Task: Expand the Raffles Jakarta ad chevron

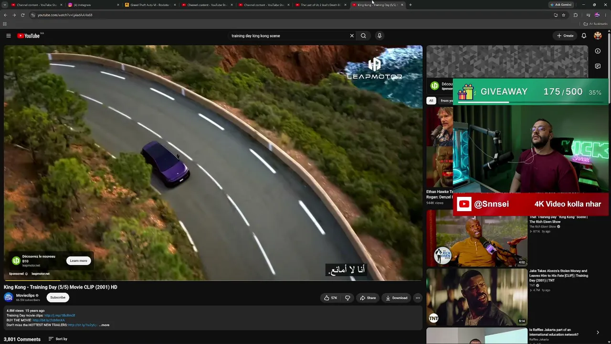Action: click(x=598, y=333)
